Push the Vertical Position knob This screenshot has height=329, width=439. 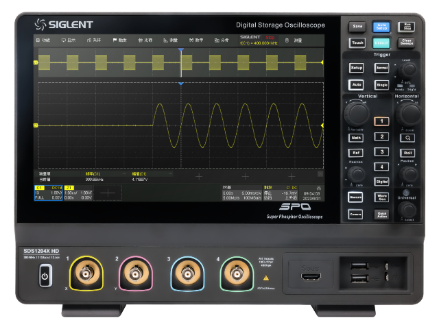[x=357, y=174]
